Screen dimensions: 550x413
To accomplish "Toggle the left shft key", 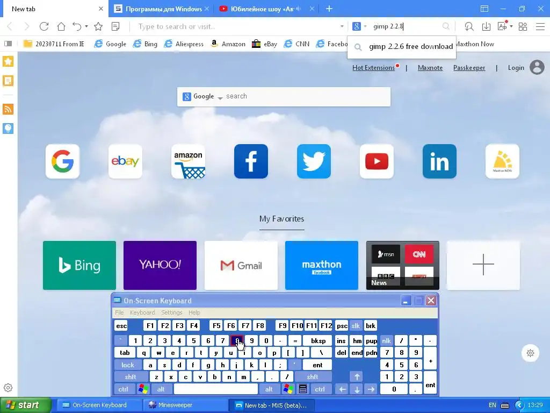I will pyautogui.click(x=131, y=377).
